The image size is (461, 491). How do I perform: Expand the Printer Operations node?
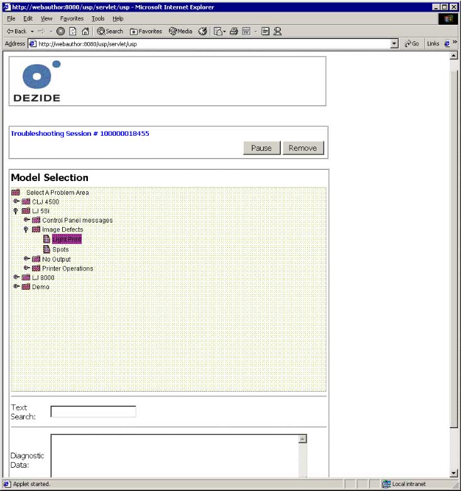coord(27,268)
